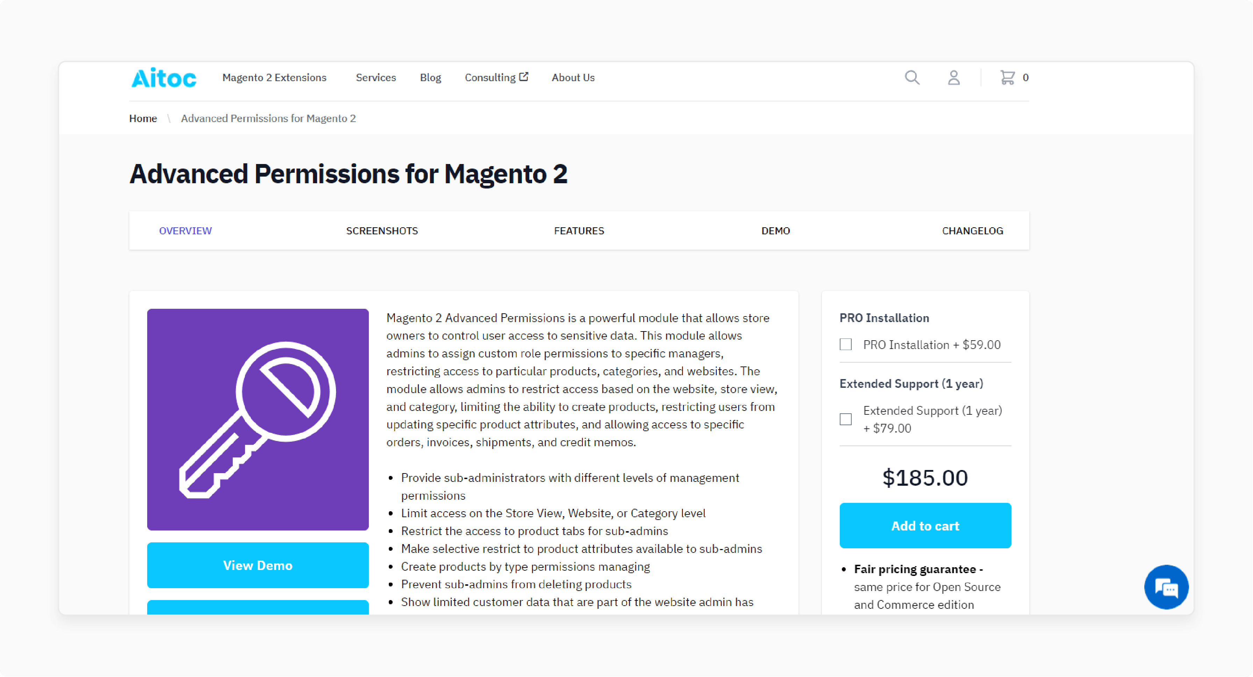1253x677 pixels.
Task: Switch to the Screenshots tab
Action: point(382,231)
